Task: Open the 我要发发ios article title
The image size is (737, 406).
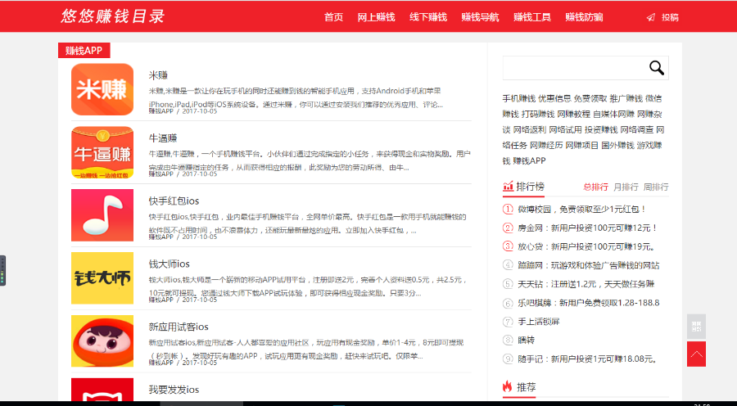Action: click(x=174, y=390)
